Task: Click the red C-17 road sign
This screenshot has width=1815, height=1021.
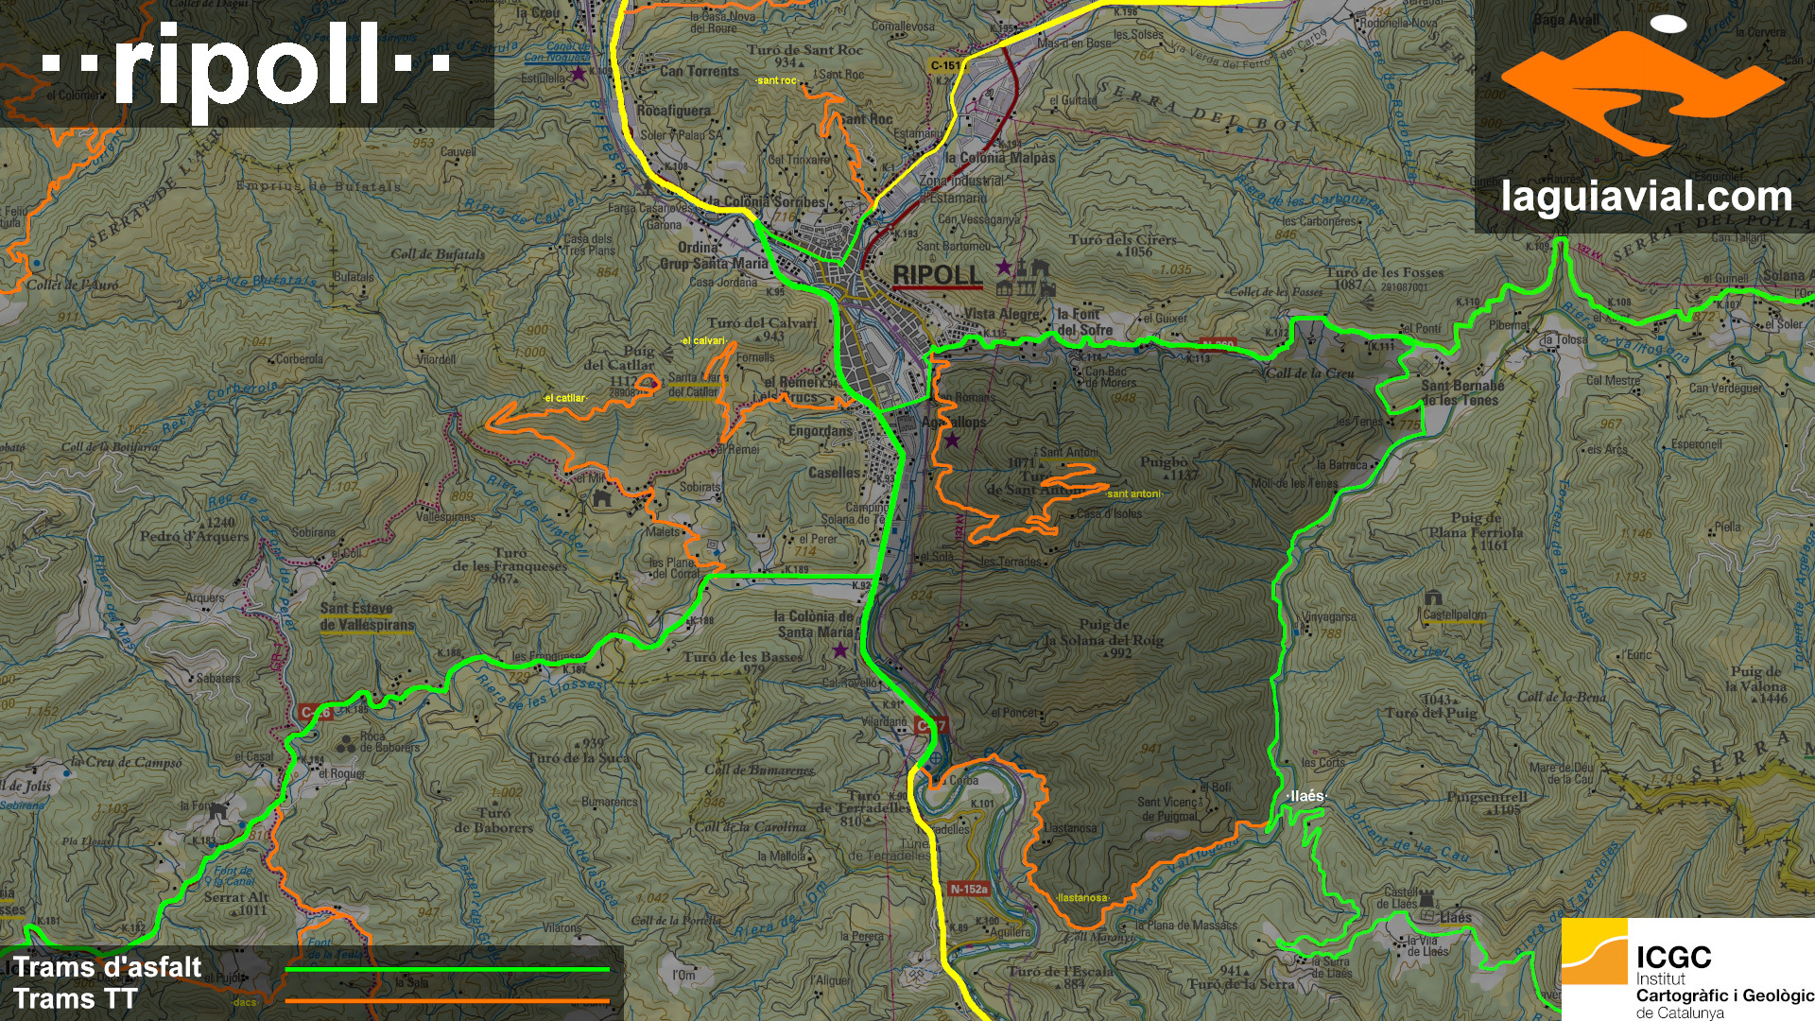Action: pos(930,726)
